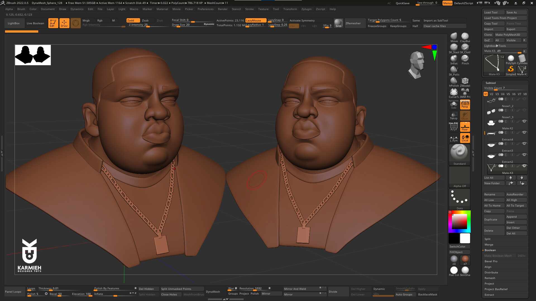Click the BPR render sphere

[x=338, y=23]
